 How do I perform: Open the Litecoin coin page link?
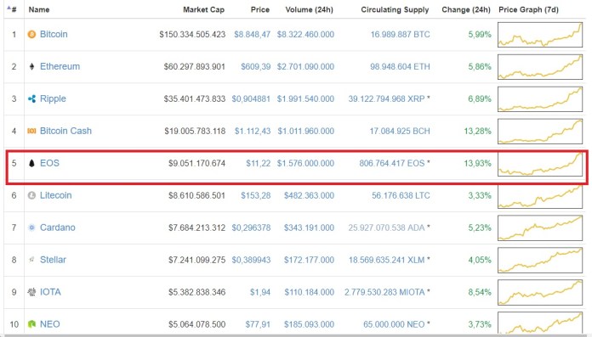point(56,195)
